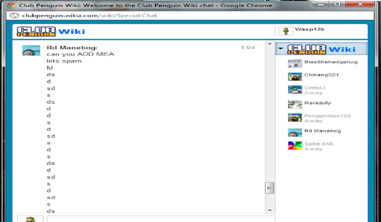Open Wasp126 username in header
The height and width of the screenshot is (222, 381).
310,29
